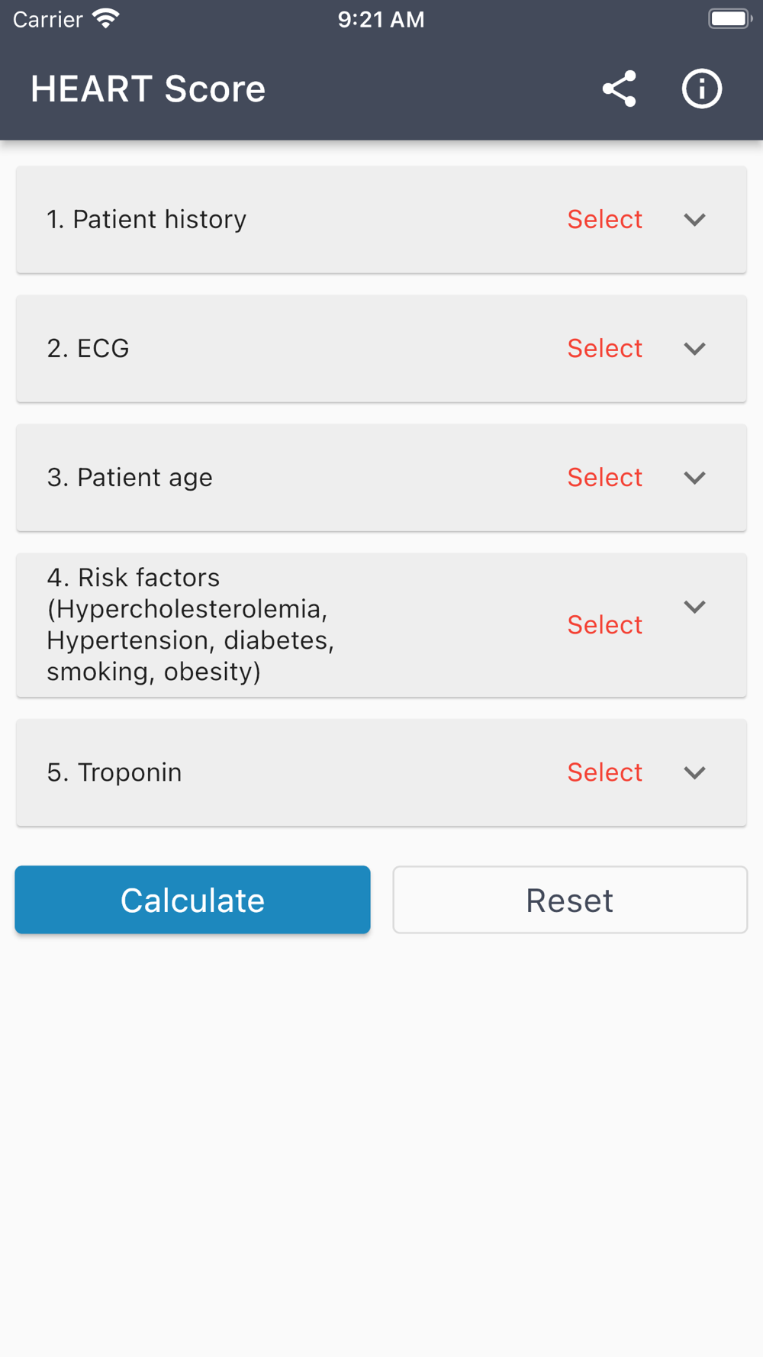
Task: Tap the battery icon in status bar
Action: coord(730,18)
